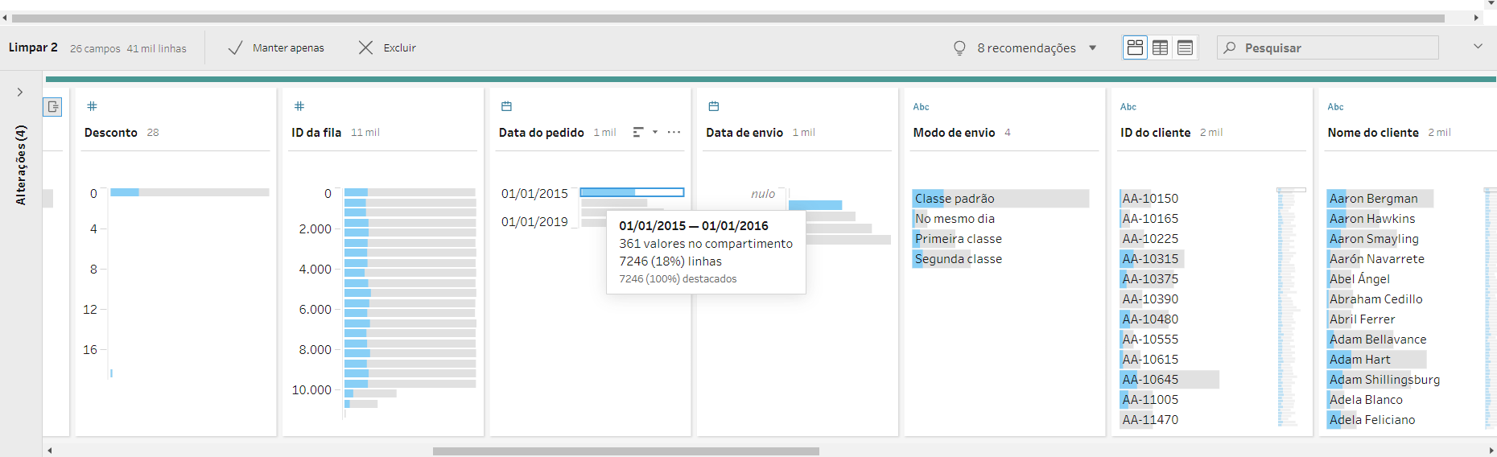Select customer ID AA-10480
The width and height of the screenshot is (1497, 457).
[1150, 319]
